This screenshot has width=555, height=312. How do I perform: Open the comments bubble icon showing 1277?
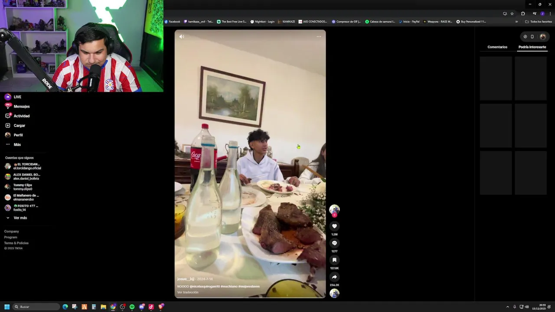tap(334, 243)
